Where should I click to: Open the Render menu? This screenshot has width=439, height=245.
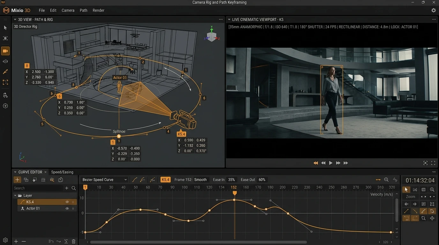coord(98,10)
